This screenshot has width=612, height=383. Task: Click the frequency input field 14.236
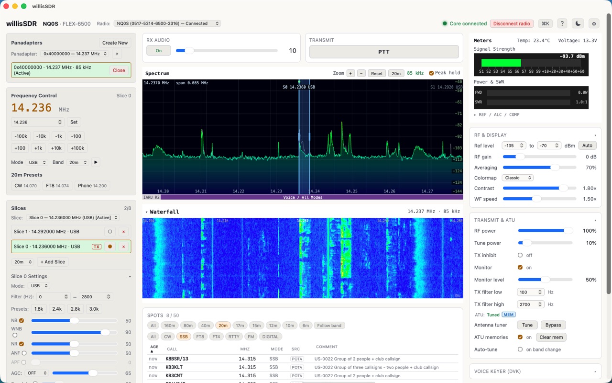[38, 122]
